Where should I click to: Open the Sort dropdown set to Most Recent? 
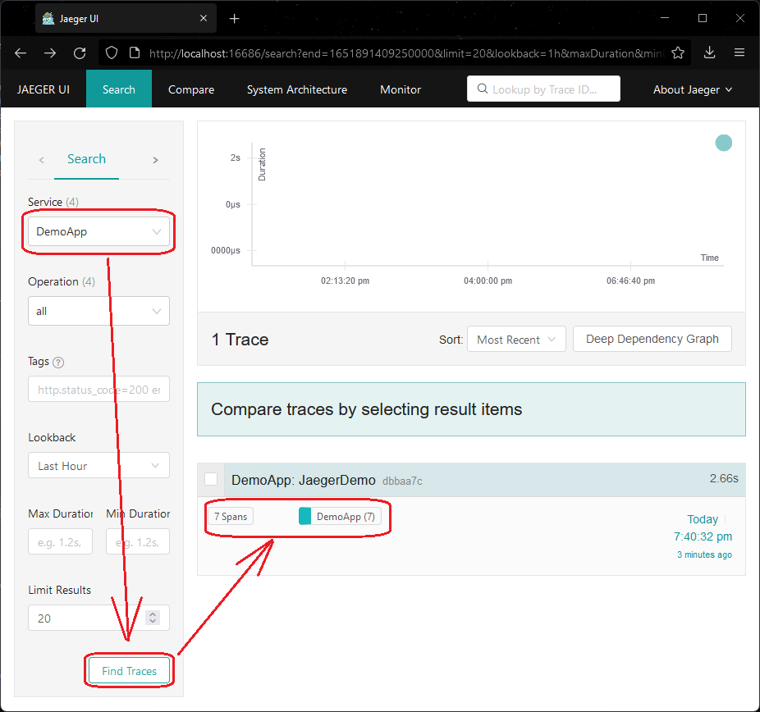(516, 339)
